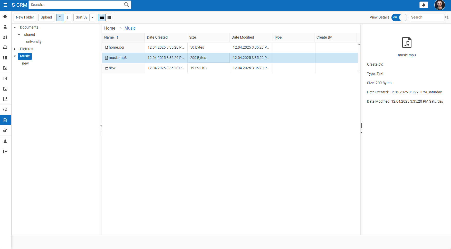Open the settings gears sidebar icon

point(5,131)
